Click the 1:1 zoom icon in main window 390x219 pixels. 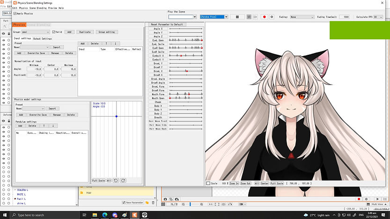point(210,204)
